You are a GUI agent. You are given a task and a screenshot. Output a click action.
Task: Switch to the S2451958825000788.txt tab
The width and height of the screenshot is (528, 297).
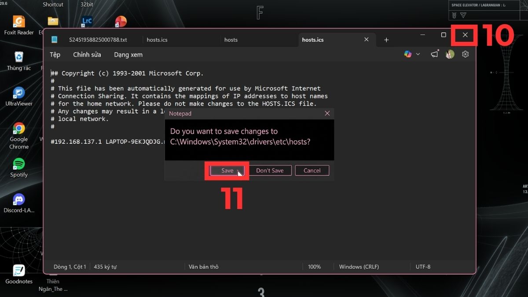(98, 40)
